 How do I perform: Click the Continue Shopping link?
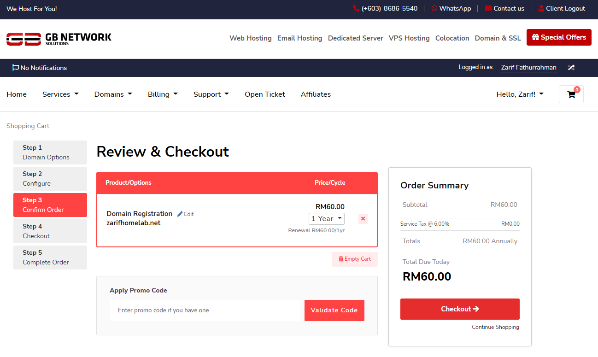[x=495, y=327]
